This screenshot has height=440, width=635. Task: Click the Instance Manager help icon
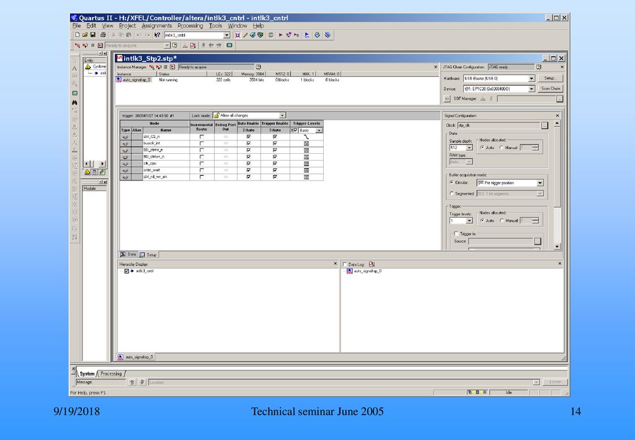[258, 67]
